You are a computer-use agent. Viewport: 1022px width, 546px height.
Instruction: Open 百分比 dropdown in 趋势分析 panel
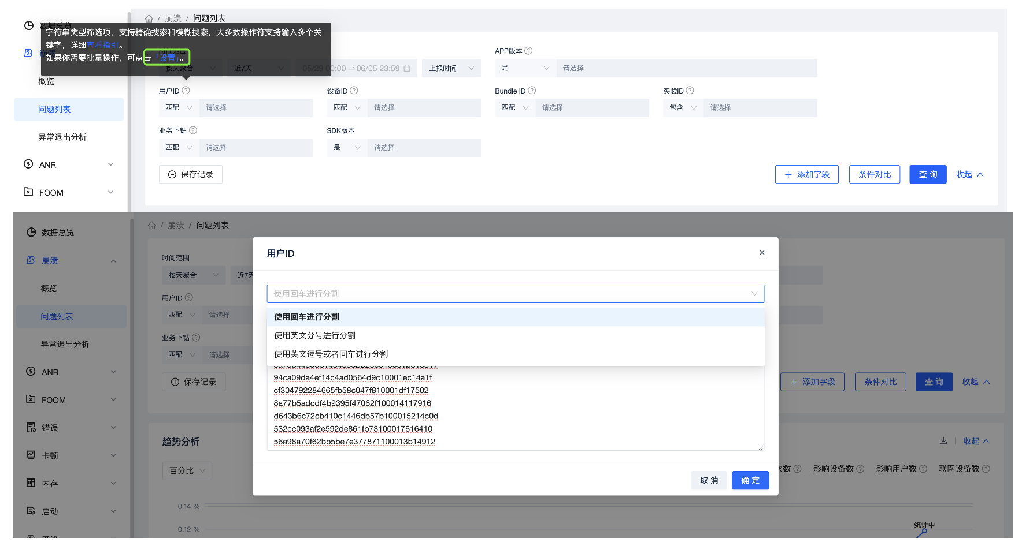187,470
